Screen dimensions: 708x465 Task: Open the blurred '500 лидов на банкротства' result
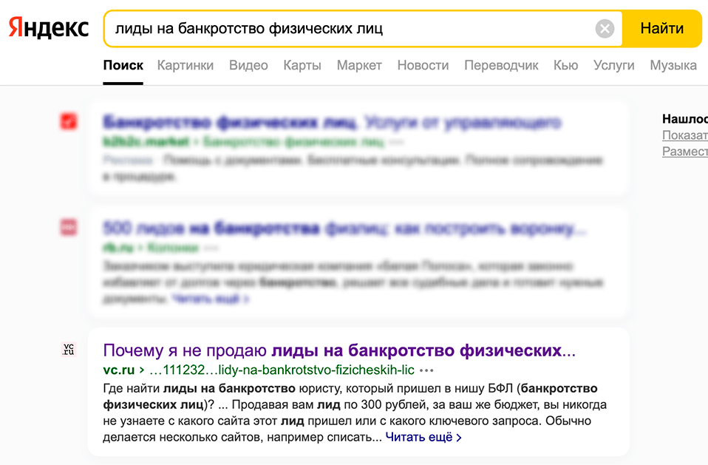pyautogui.click(x=344, y=228)
